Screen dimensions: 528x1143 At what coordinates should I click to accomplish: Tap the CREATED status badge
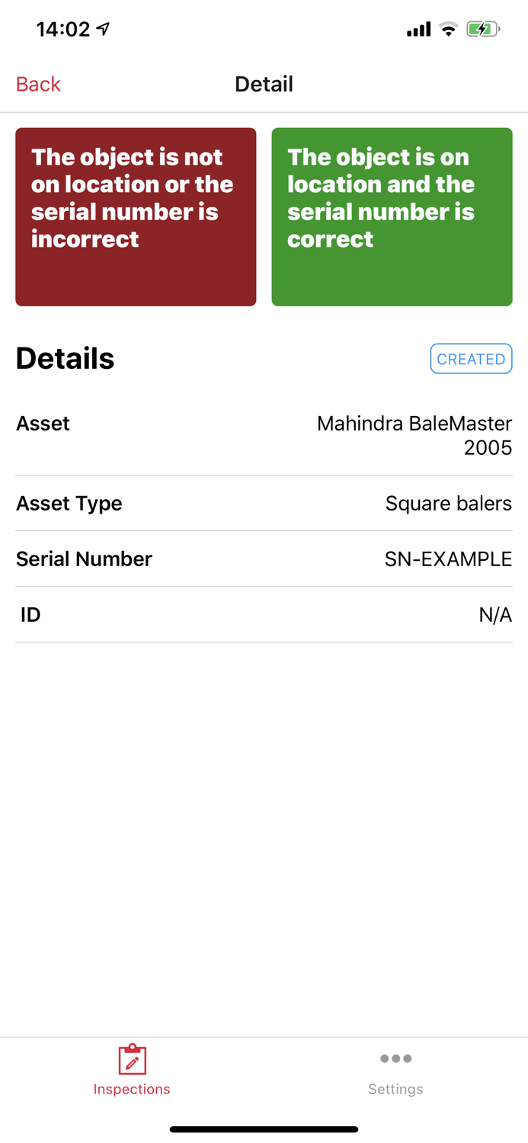click(x=471, y=358)
